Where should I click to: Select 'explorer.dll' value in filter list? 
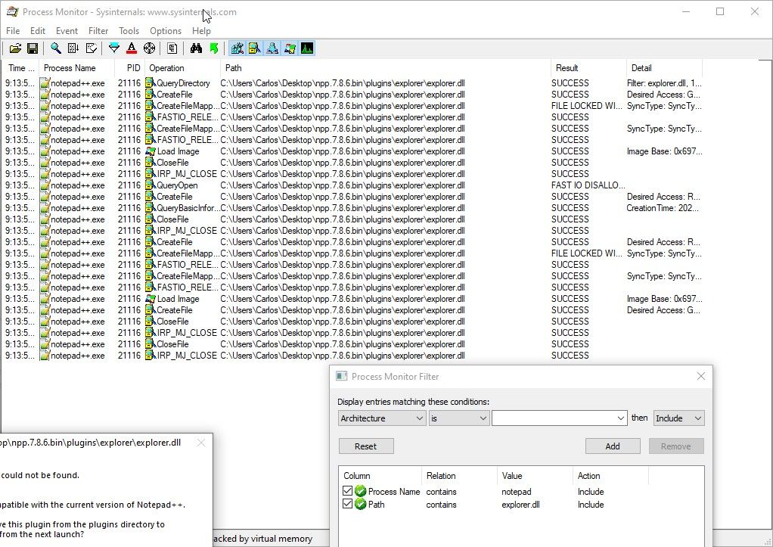(520, 505)
